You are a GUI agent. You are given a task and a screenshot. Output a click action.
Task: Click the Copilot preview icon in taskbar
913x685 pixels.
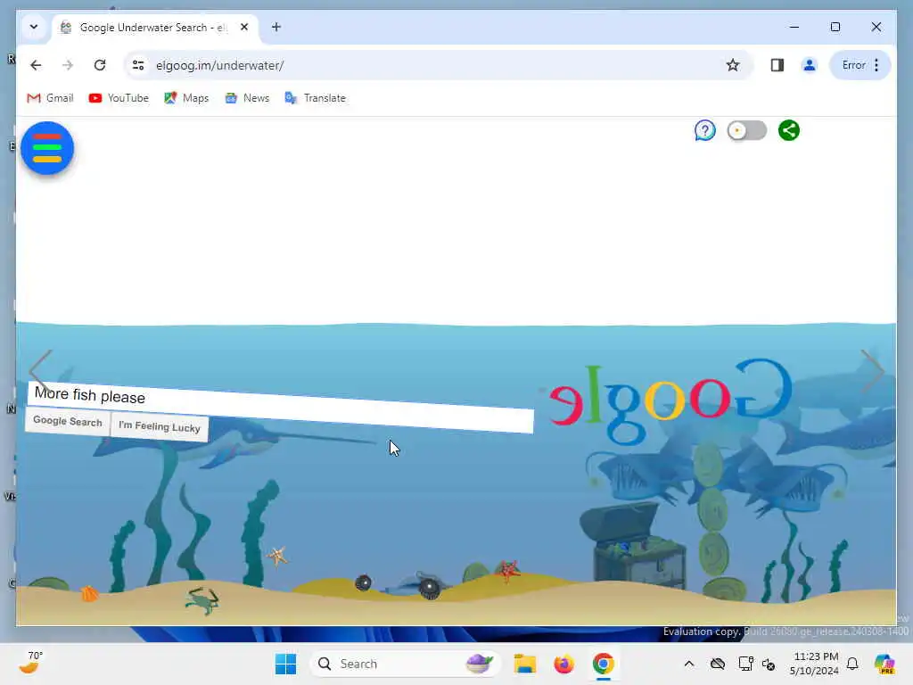pyautogui.click(x=884, y=664)
